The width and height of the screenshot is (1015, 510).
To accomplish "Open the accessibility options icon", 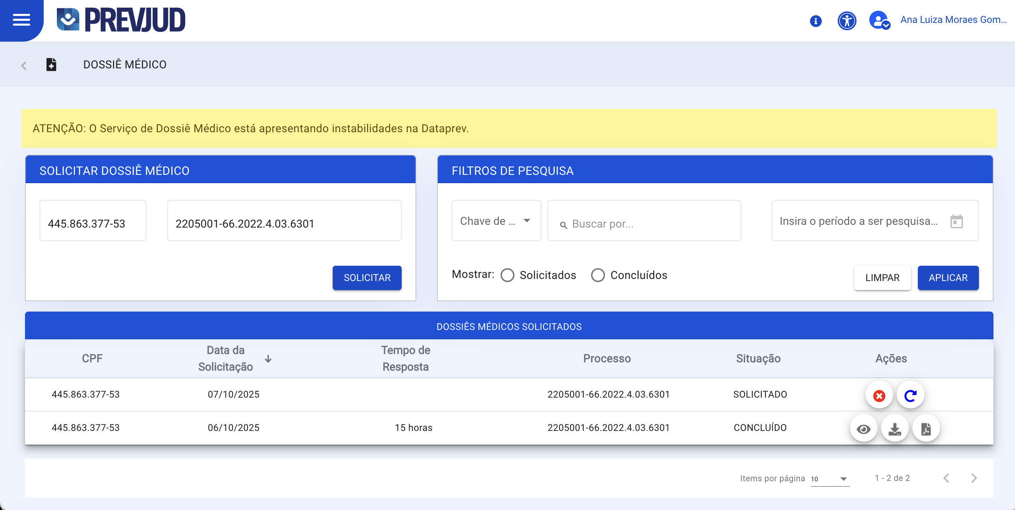I will coord(846,21).
